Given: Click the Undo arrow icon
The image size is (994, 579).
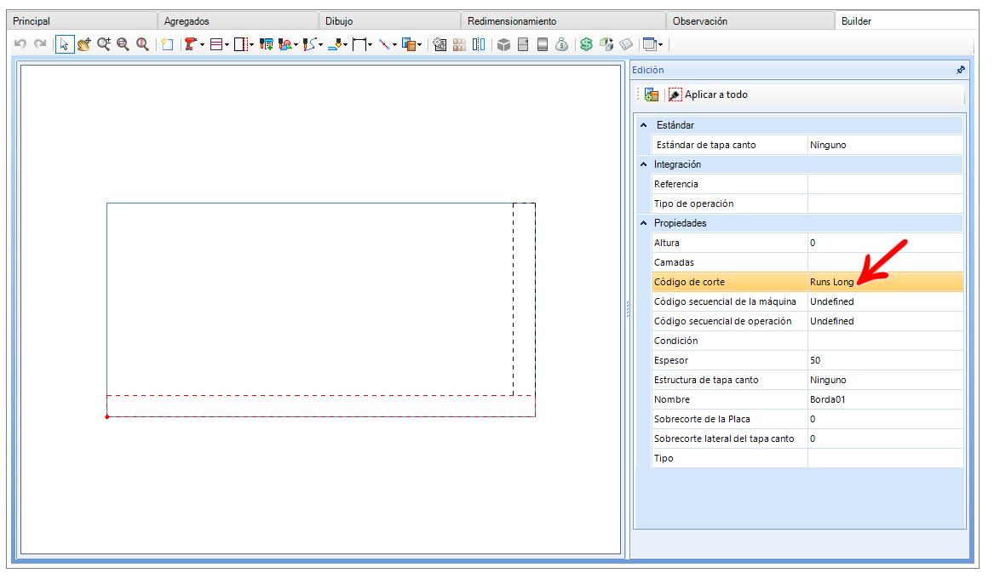Looking at the screenshot, I should (x=20, y=43).
